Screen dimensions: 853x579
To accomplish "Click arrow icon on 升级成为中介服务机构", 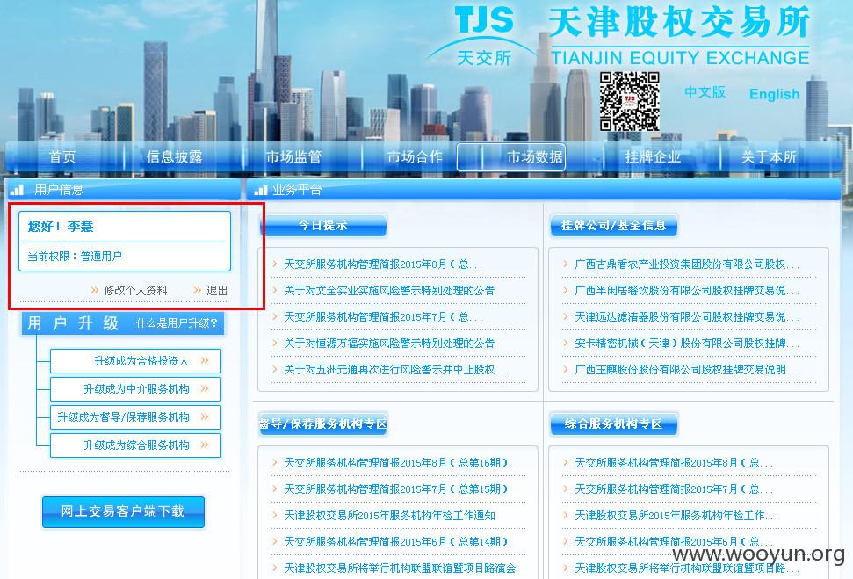I will click(205, 388).
